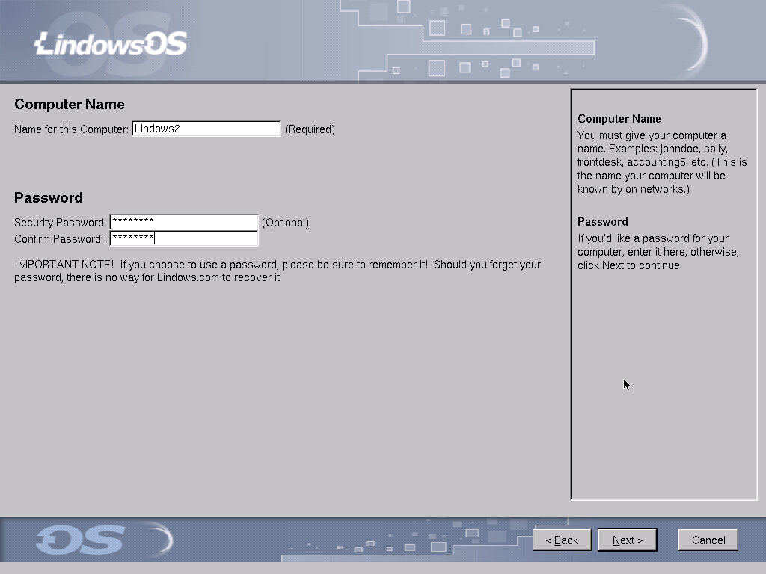Click the "Security Password:" label
The width and height of the screenshot is (766, 574).
click(61, 223)
